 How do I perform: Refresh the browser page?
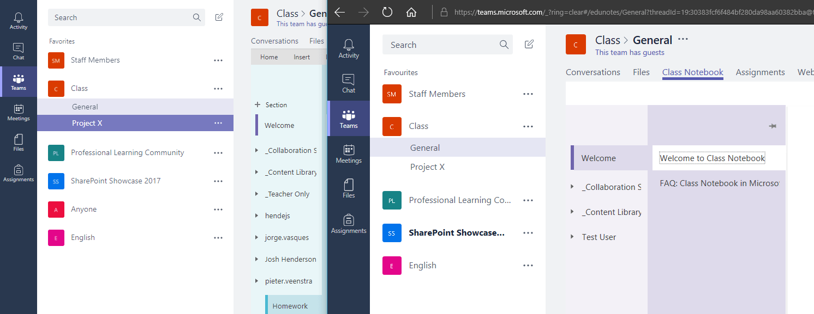[x=387, y=12]
